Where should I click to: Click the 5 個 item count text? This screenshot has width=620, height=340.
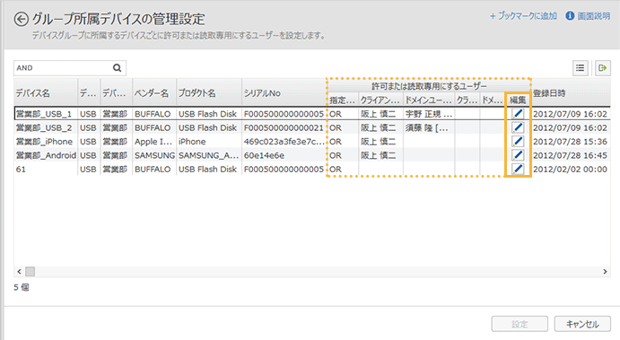[22, 287]
